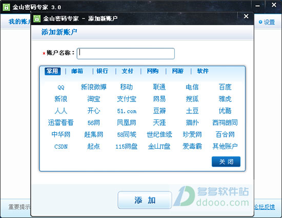Choose 迅雷看看 account type
Viewport: 282px width, 218px height.
pyautogui.click(x=61, y=123)
